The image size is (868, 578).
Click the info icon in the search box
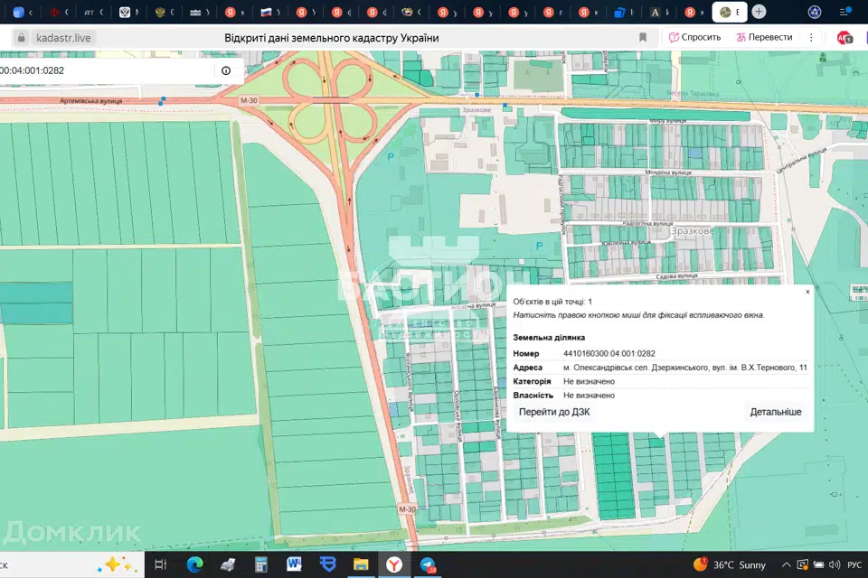226,70
